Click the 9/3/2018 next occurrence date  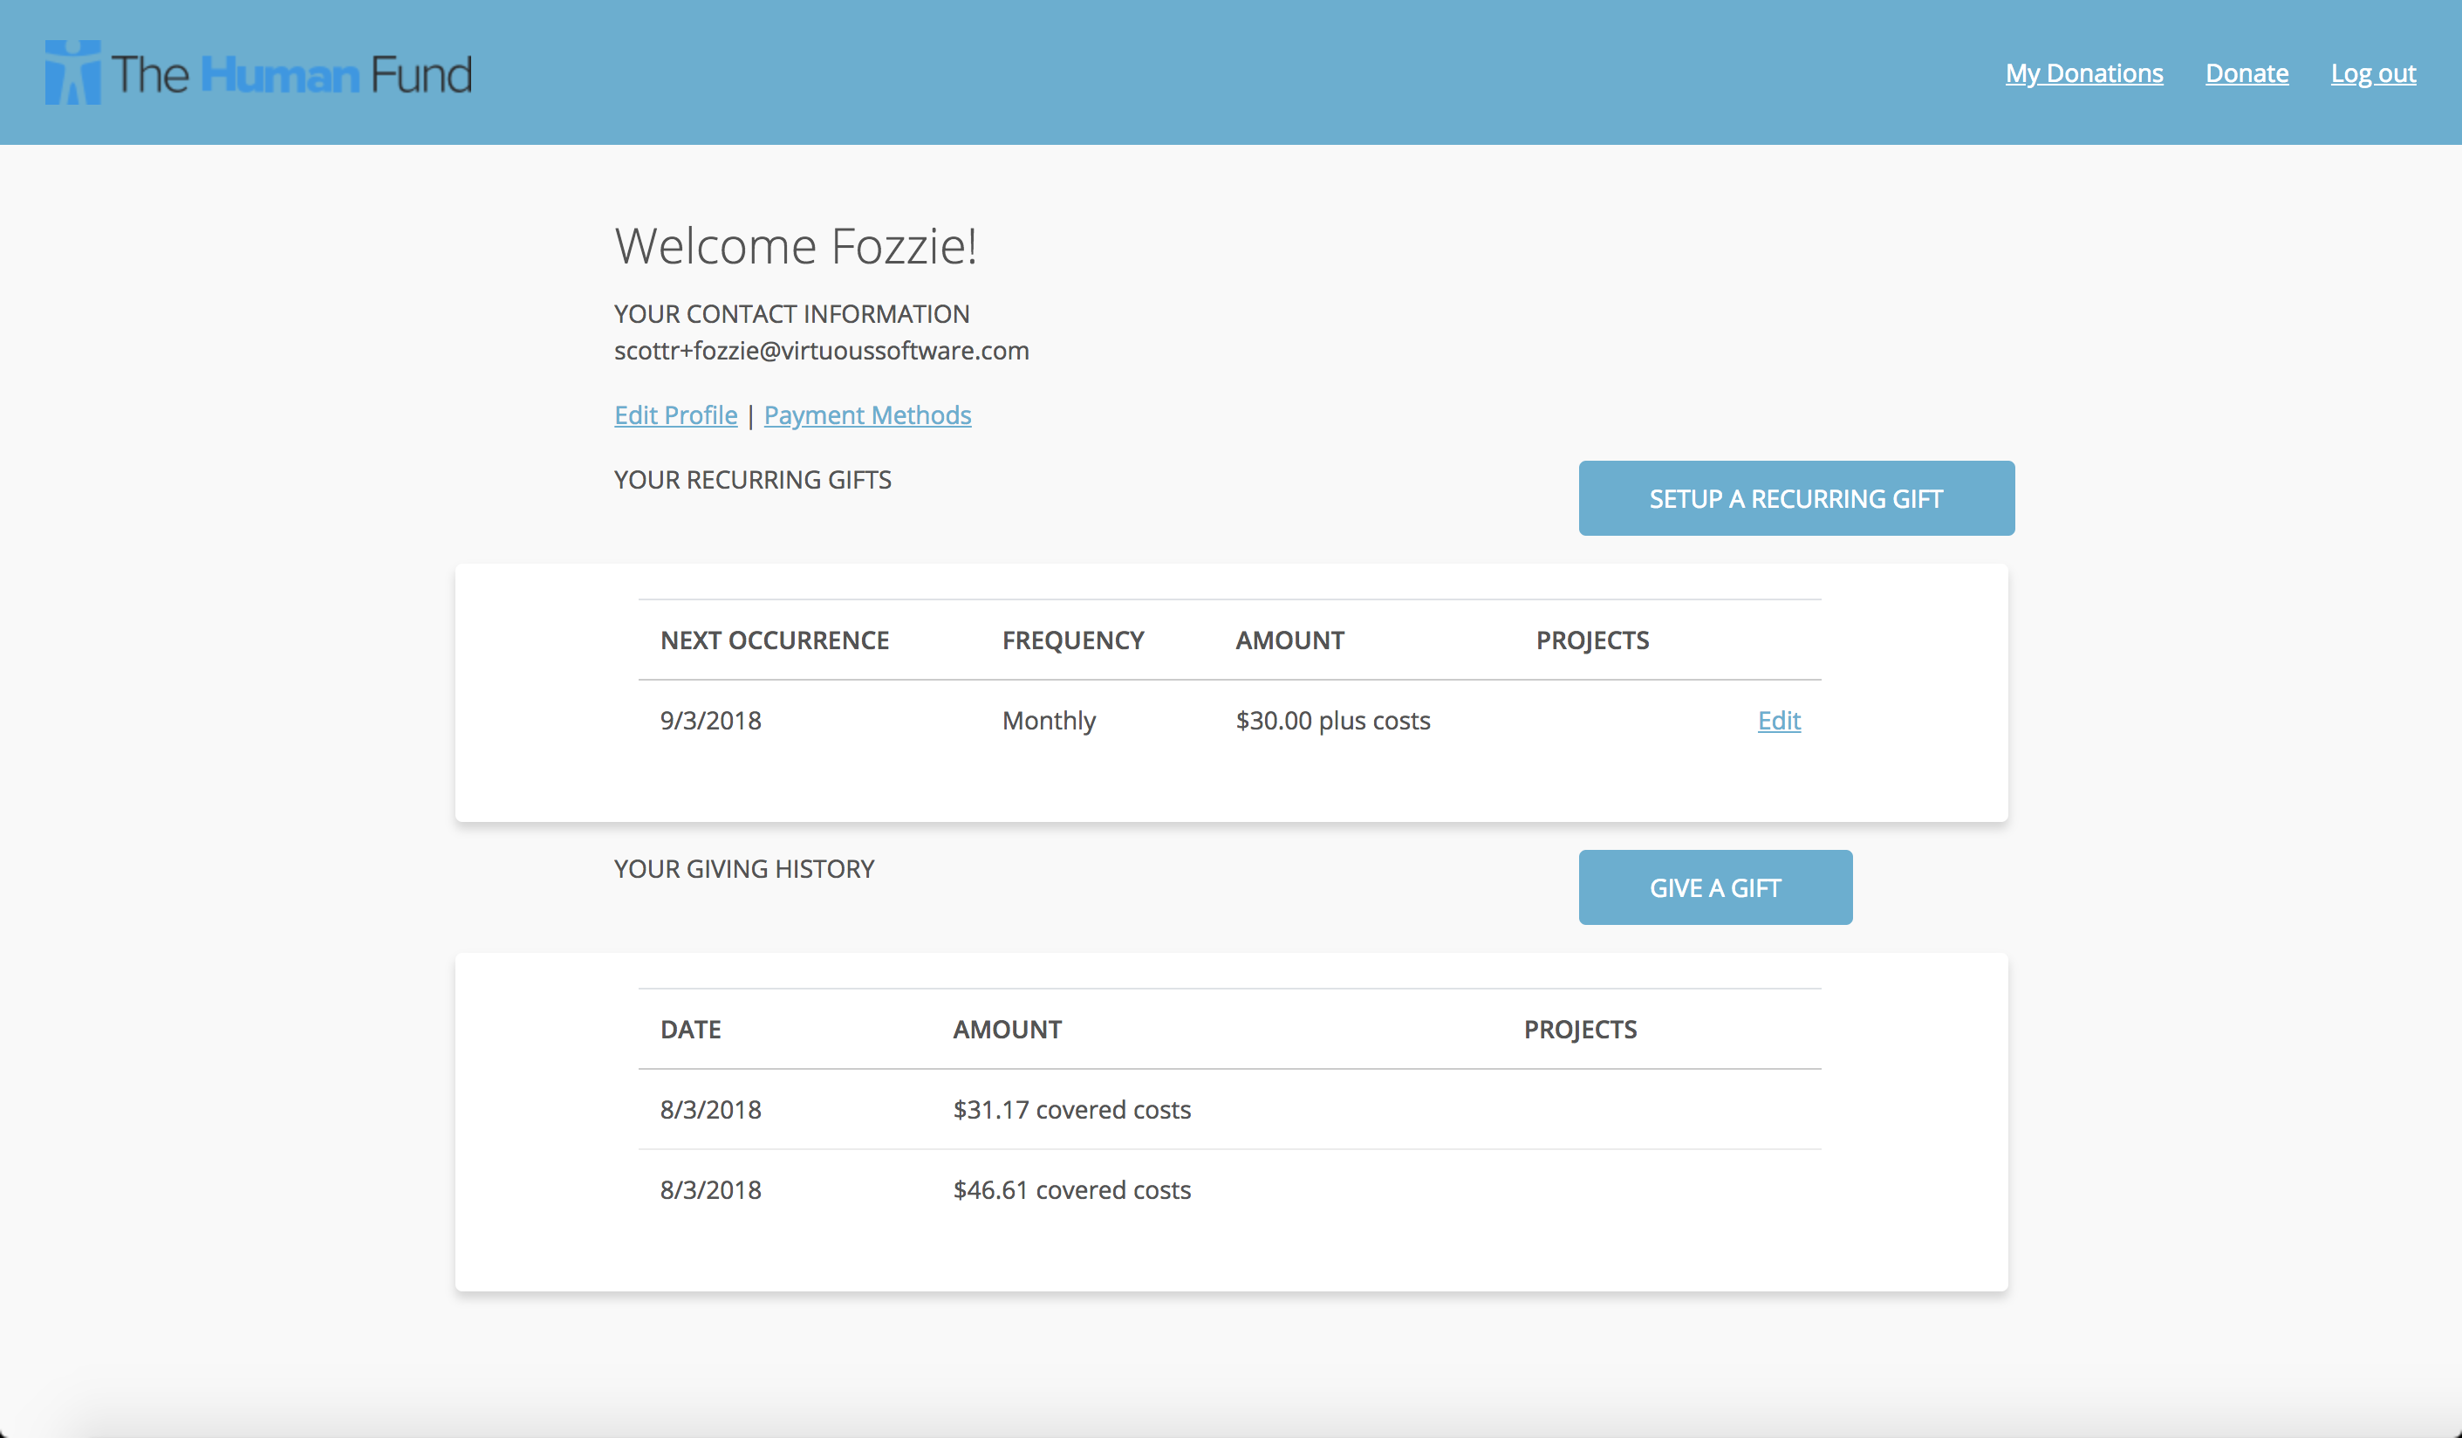point(710,721)
